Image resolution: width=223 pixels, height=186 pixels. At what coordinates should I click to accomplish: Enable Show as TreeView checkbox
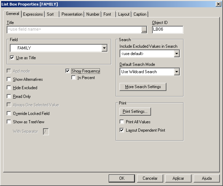[x=9, y=122]
